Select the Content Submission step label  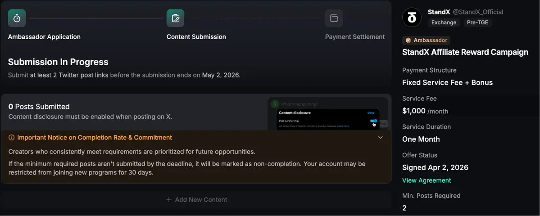coord(196,37)
